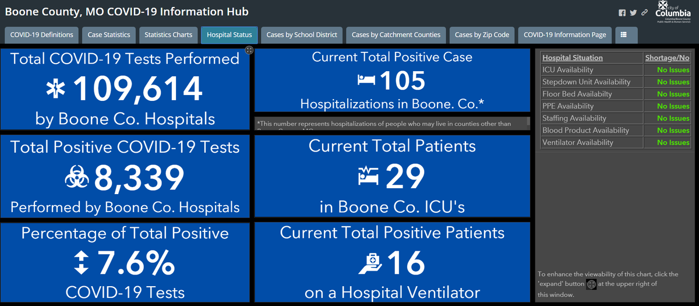Open the Statistics Charts tab
This screenshot has height=306, width=699.
click(168, 35)
